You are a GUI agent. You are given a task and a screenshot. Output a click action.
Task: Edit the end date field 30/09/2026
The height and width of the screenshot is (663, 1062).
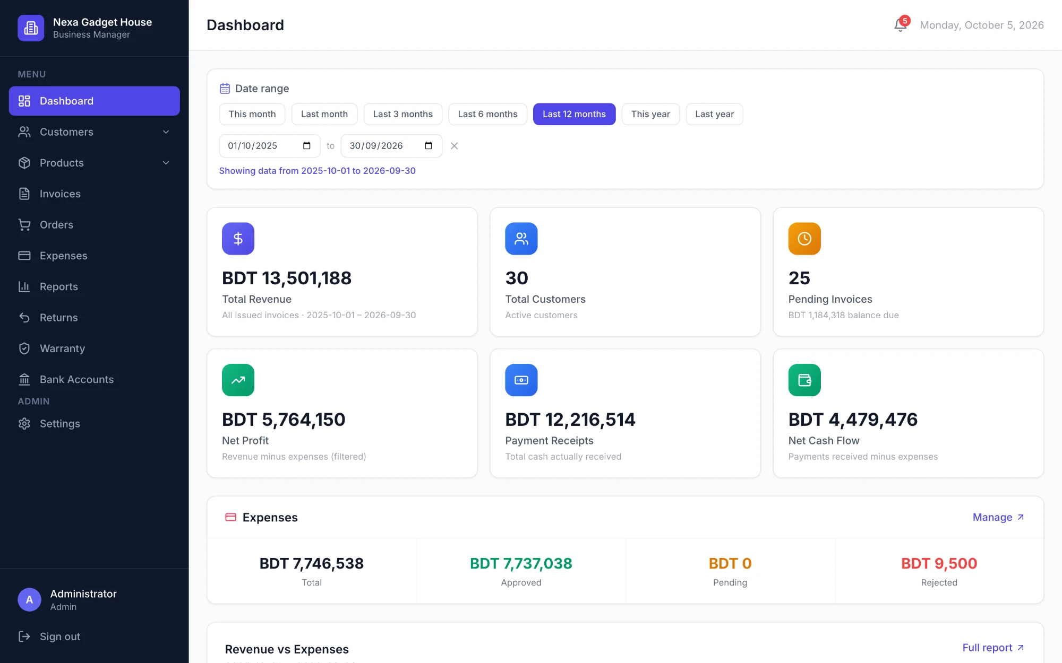[391, 146]
